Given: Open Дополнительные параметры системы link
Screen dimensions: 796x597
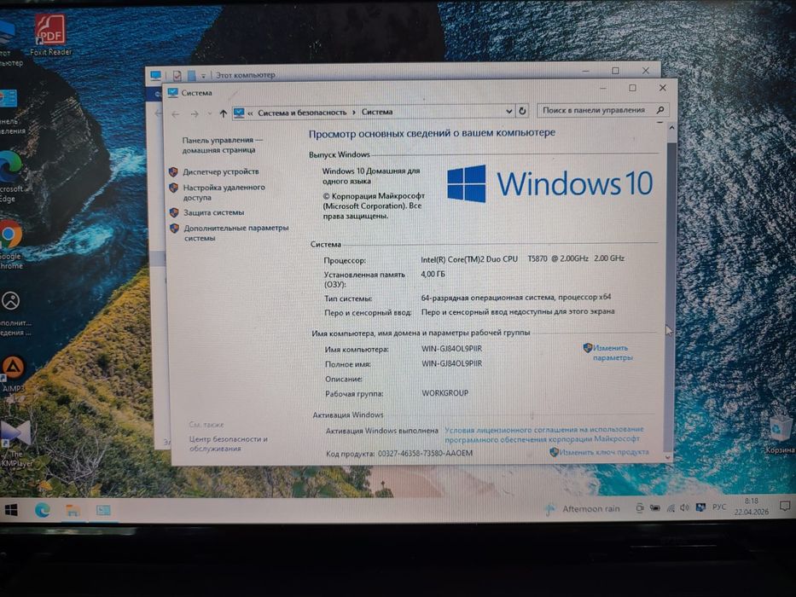Looking at the screenshot, I should pyautogui.click(x=236, y=233).
